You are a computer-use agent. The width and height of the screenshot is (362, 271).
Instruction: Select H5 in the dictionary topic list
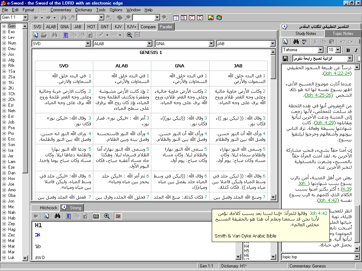pos(246,251)
